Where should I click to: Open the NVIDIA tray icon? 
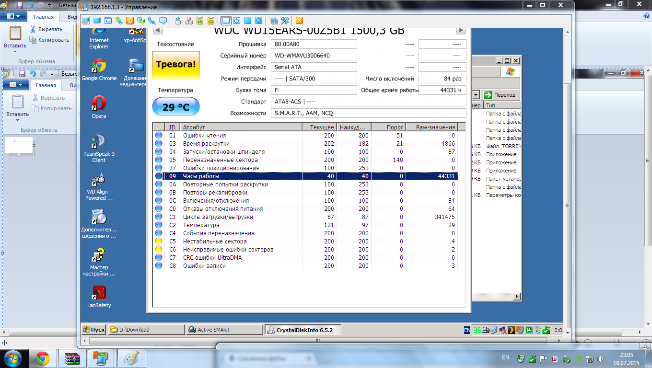tap(578, 358)
